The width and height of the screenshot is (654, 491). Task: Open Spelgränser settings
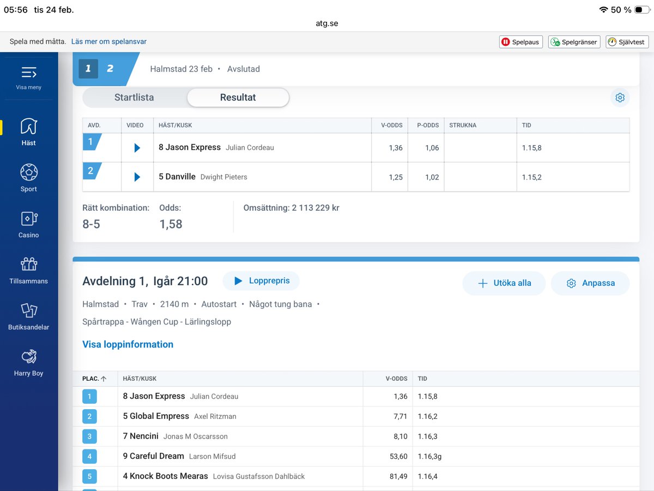tap(574, 42)
